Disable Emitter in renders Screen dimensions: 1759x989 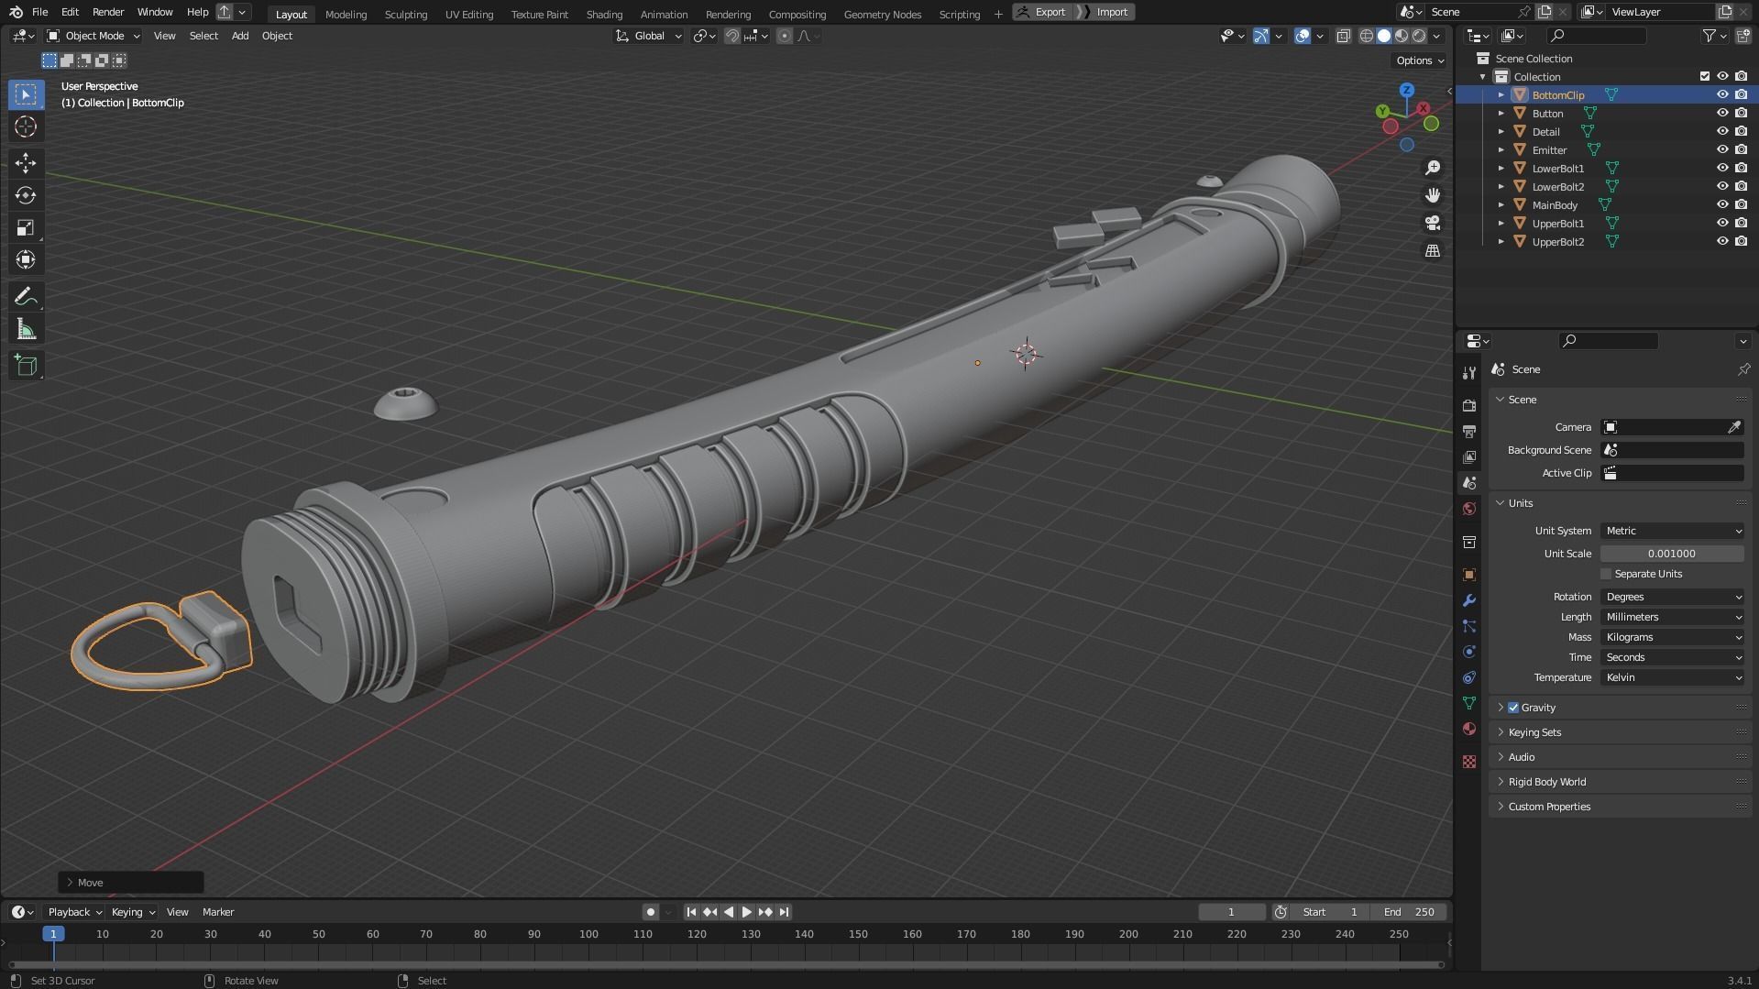1741,149
